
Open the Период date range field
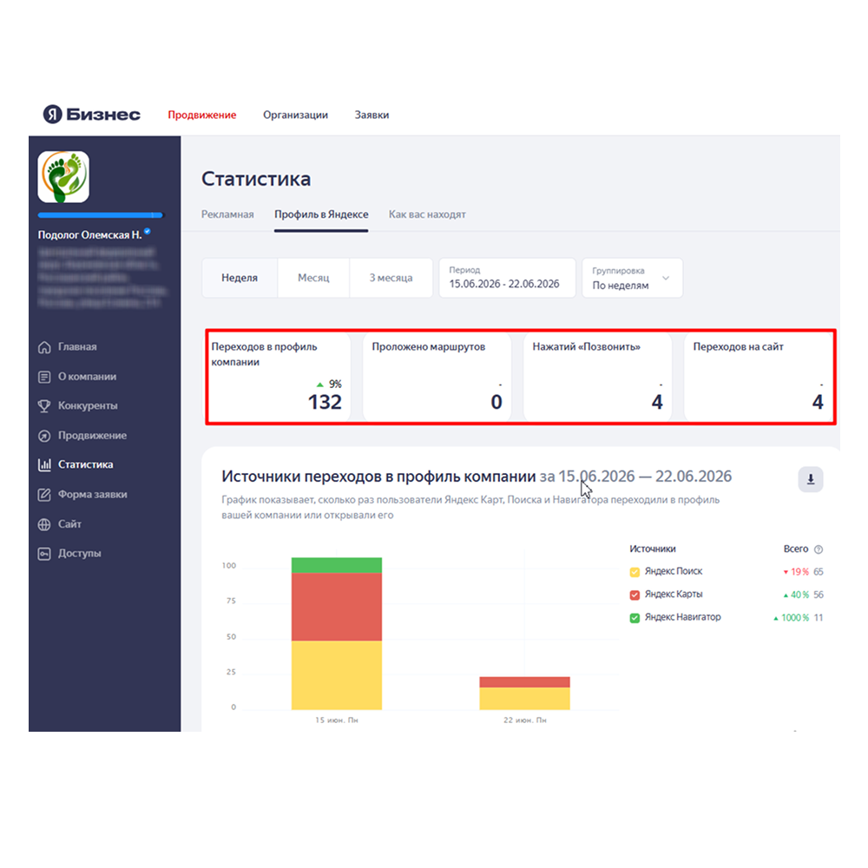tap(507, 278)
